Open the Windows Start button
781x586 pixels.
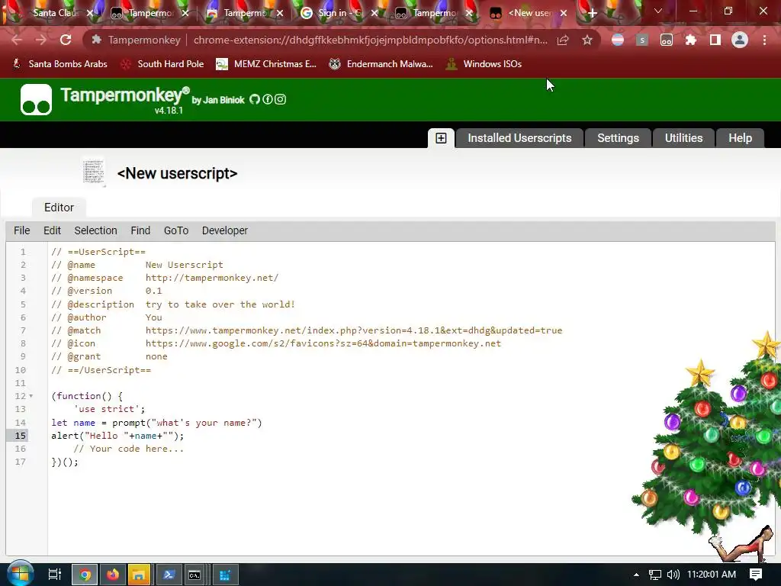19,574
